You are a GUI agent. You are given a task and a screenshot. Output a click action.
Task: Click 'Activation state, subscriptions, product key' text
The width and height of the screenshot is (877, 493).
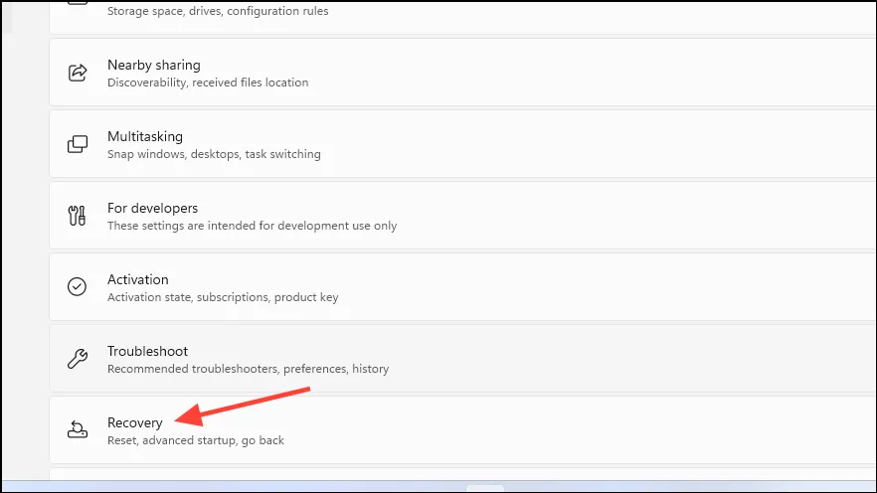[x=225, y=297]
